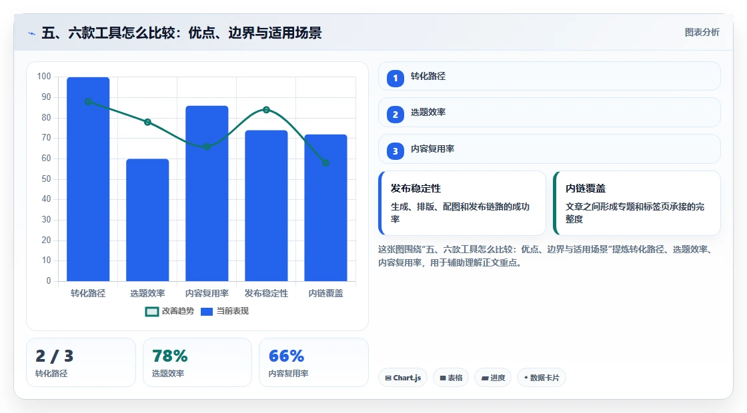This screenshot has height=413, width=747.
Task: Click the section title 五、六款工具怎么比较
Action: 181,33
